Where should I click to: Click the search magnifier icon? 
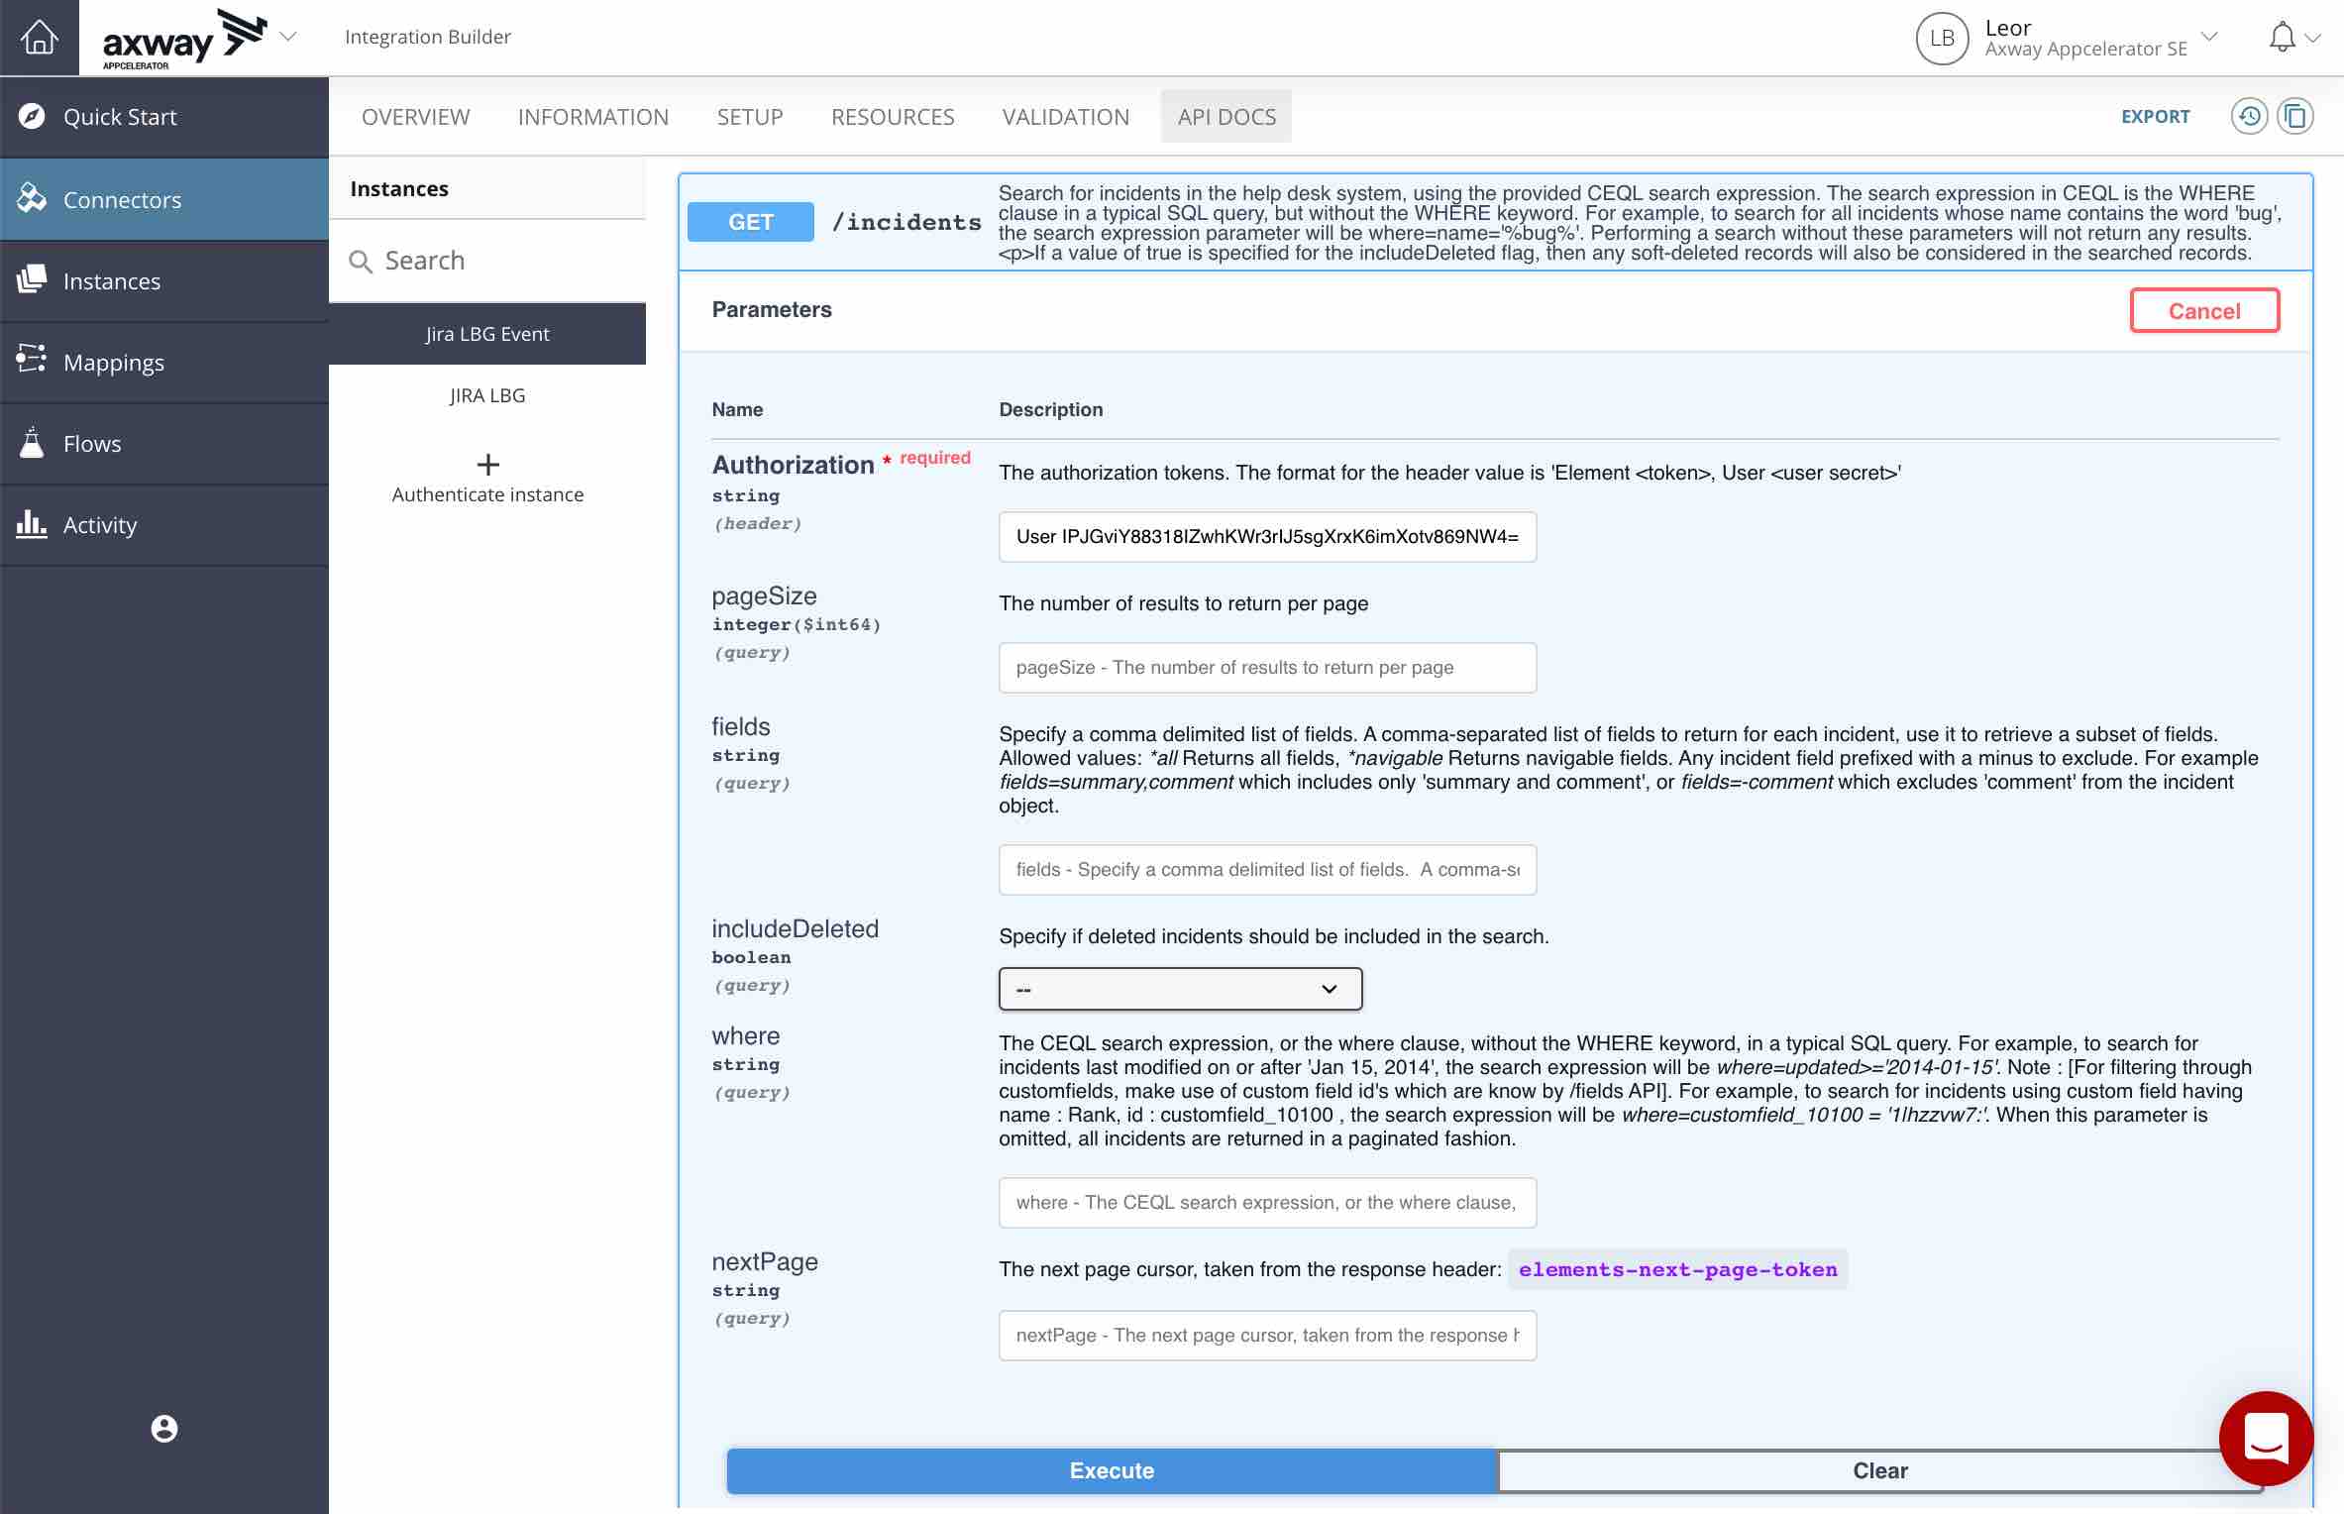pos(361,262)
